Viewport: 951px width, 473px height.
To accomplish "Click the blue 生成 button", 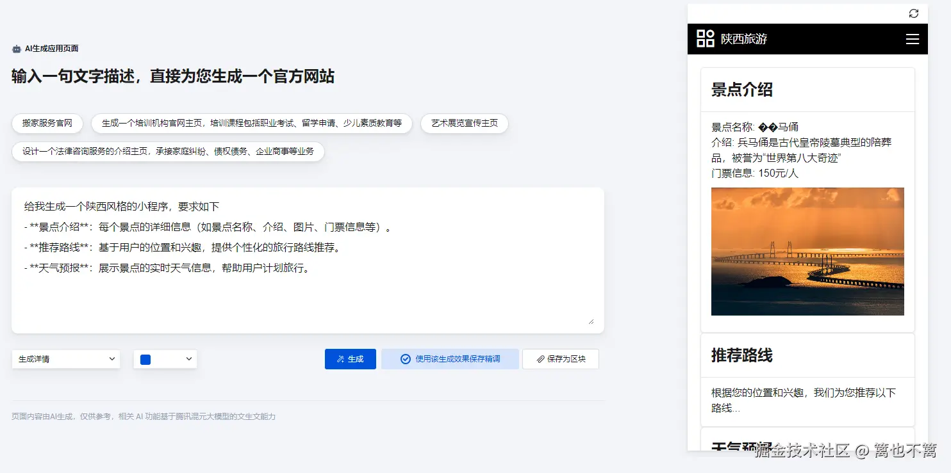I will point(351,359).
